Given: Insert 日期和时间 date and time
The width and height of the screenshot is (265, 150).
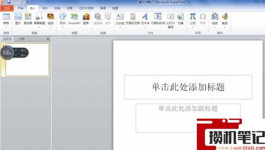Looking at the screenshot, I should click(x=158, y=17).
